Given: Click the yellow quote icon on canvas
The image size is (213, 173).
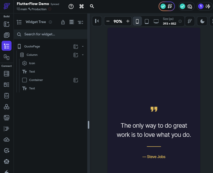Looking at the screenshot, I should pos(154,109).
